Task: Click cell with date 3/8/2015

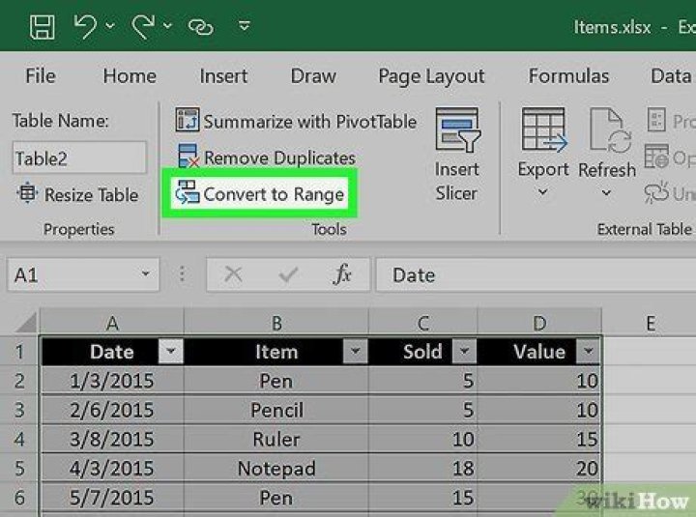Action: pyautogui.click(x=112, y=439)
